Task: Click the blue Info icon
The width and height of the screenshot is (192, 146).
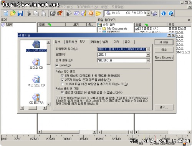Action: pyautogui.click(x=164, y=13)
